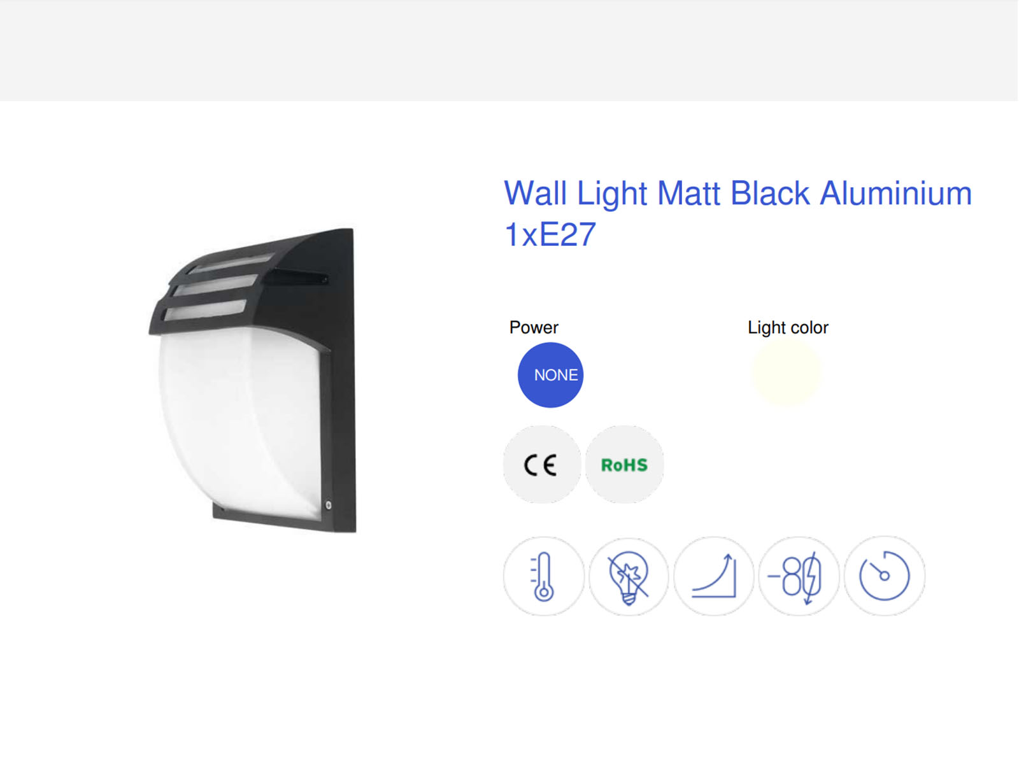Click the Power label
The image size is (1019, 764).
pyautogui.click(x=534, y=327)
